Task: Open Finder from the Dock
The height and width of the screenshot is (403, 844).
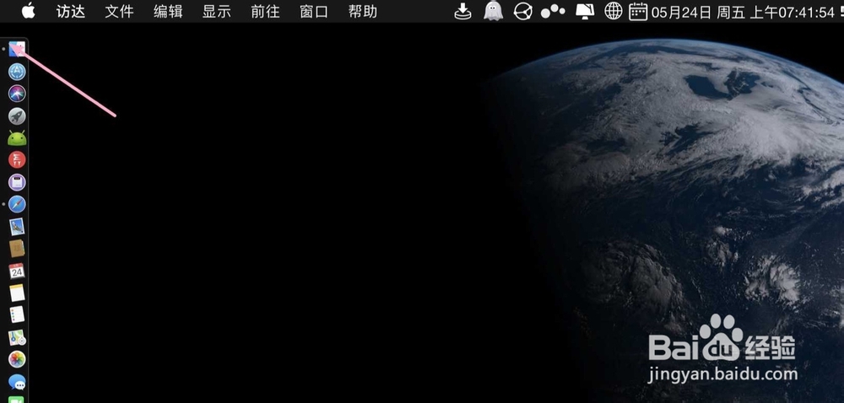Action: tap(17, 49)
